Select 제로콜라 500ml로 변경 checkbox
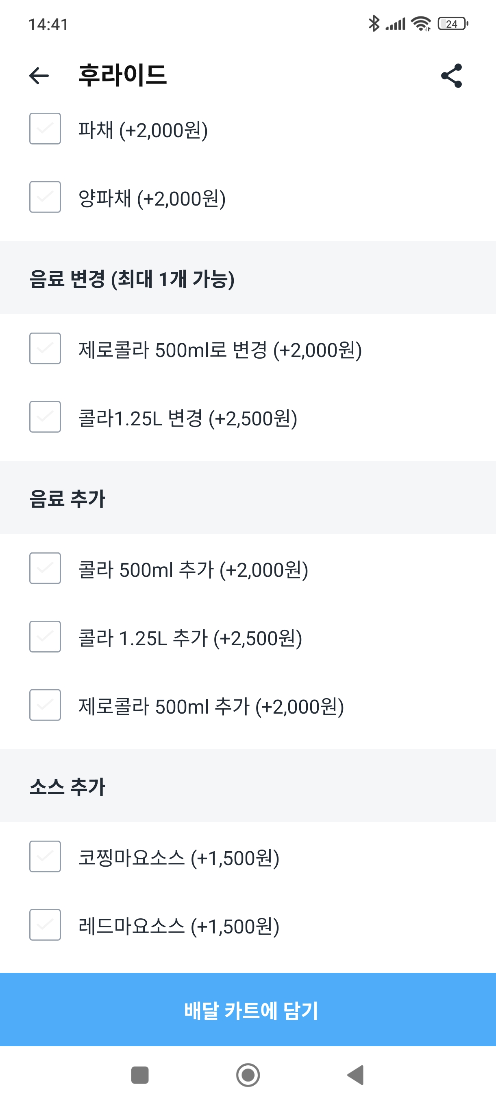496x1104 pixels. point(45,348)
